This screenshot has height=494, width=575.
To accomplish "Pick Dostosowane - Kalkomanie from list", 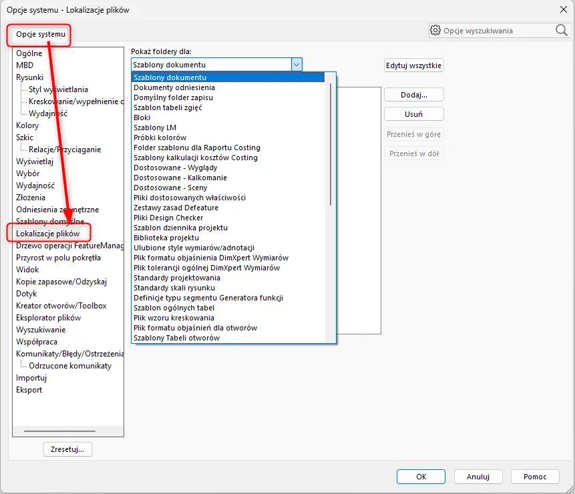I will [228, 178].
